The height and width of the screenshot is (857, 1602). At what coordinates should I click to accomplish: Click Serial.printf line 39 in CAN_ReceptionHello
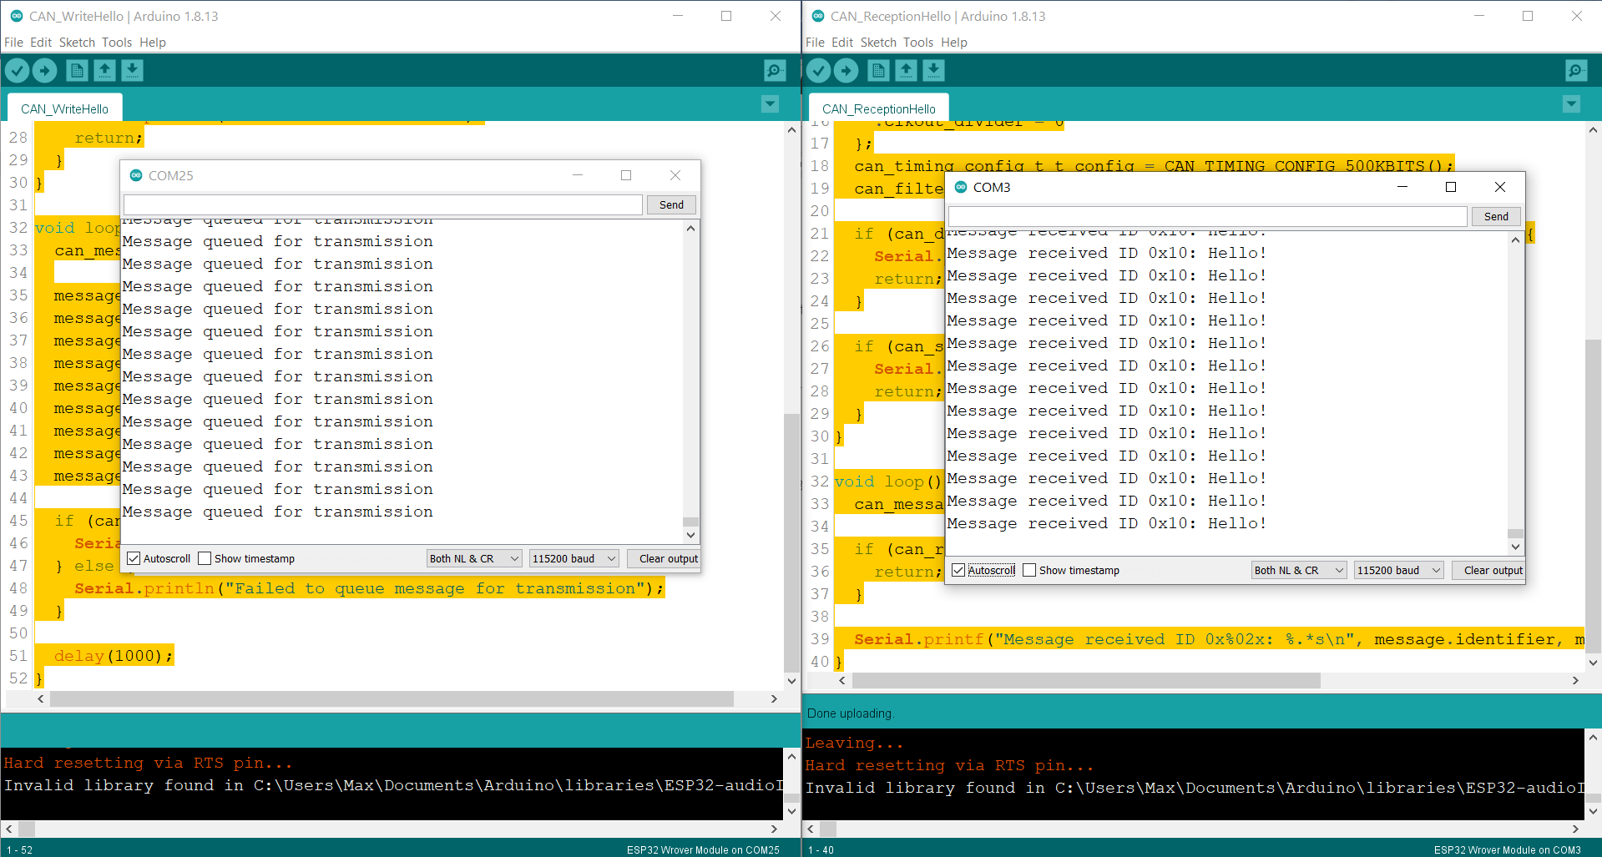click(1218, 639)
